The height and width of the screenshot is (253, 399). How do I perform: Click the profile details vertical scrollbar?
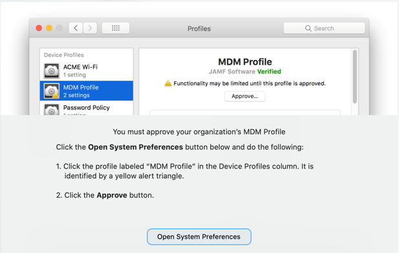click(x=355, y=76)
